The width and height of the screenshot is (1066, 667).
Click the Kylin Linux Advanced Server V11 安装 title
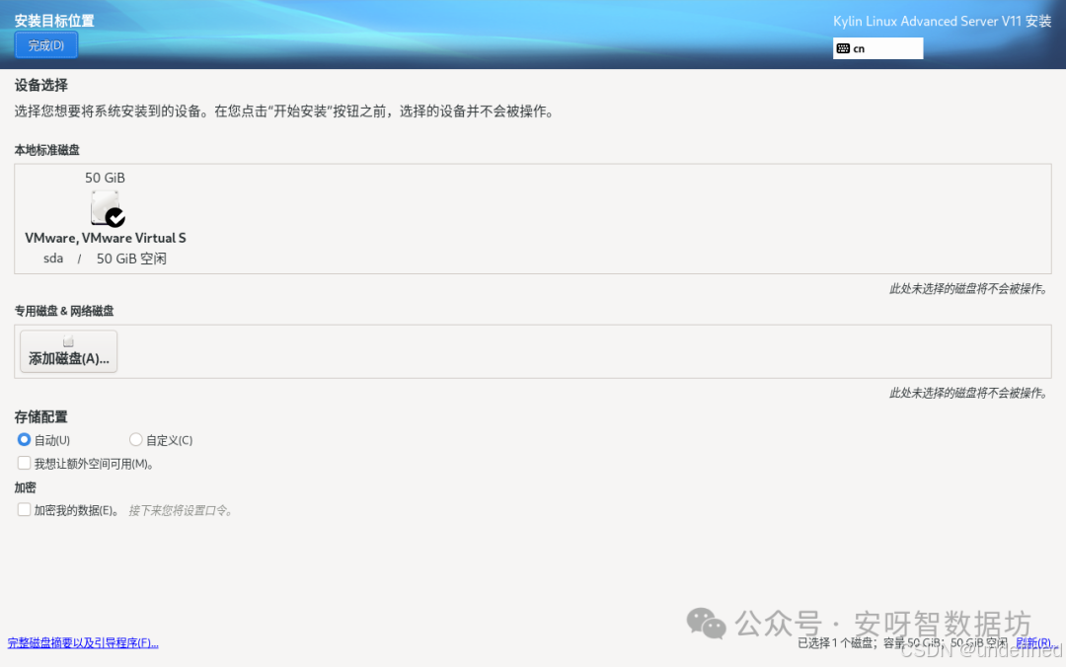coord(943,21)
